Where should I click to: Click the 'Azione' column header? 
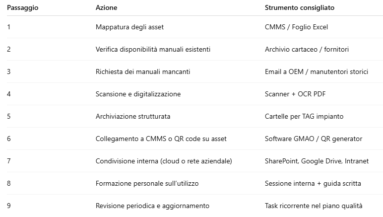click(x=107, y=8)
